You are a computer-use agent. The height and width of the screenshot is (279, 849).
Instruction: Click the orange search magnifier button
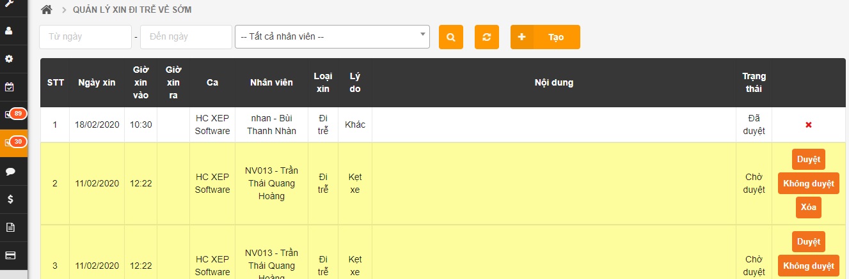click(450, 37)
